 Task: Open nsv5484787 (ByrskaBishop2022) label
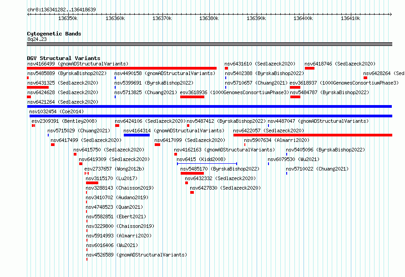329,92
